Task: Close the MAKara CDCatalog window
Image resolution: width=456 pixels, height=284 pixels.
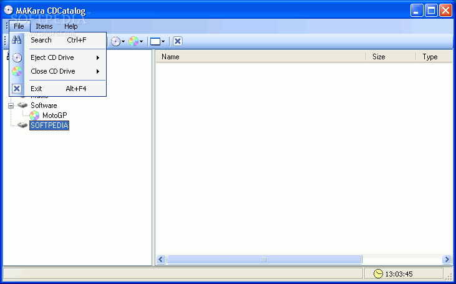Action: coord(445,11)
